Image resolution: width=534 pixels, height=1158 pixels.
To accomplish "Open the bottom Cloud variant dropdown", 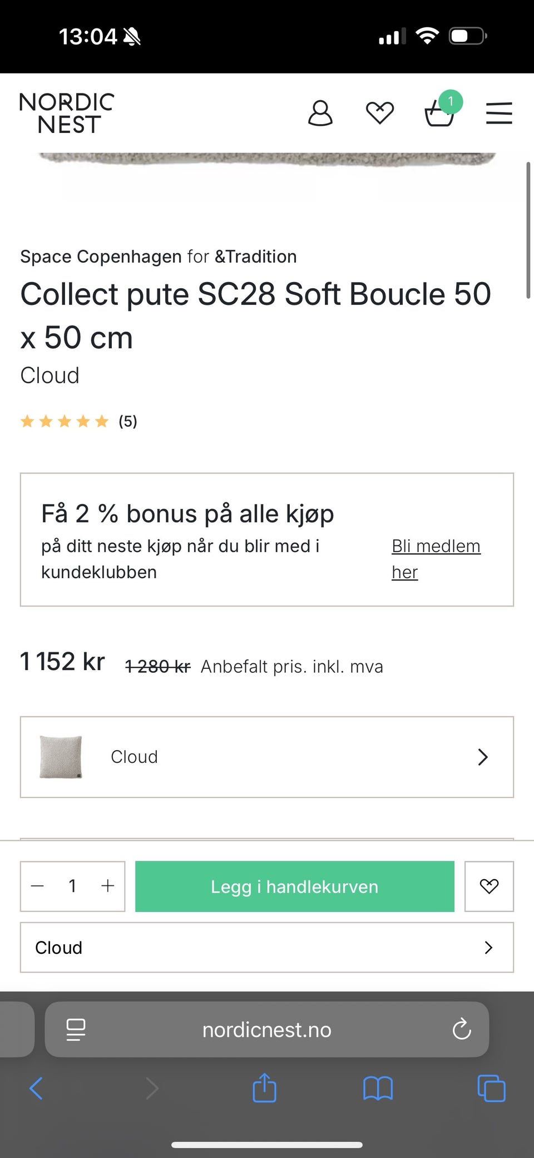I will (x=267, y=948).
